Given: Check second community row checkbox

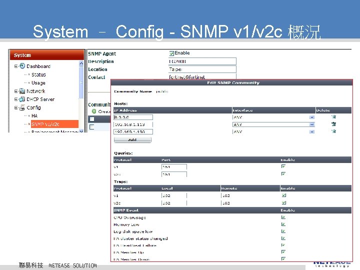Looking at the screenshot, I should coord(92,127).
